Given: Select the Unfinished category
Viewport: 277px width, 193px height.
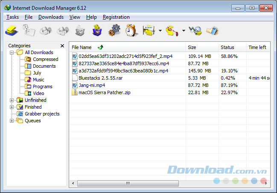Looking at the screenshot, I should [x=35, y=100].
